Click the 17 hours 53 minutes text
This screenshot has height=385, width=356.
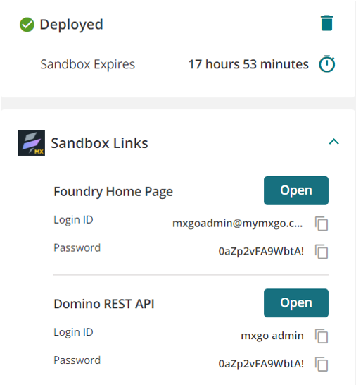coord(248,64)
